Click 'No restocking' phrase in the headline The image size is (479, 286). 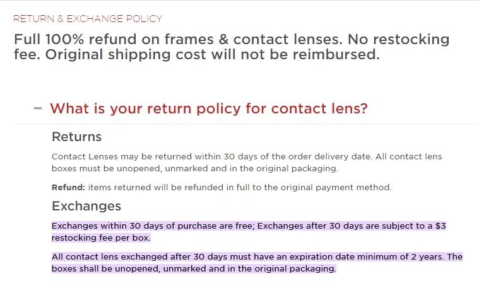[398, 39]
